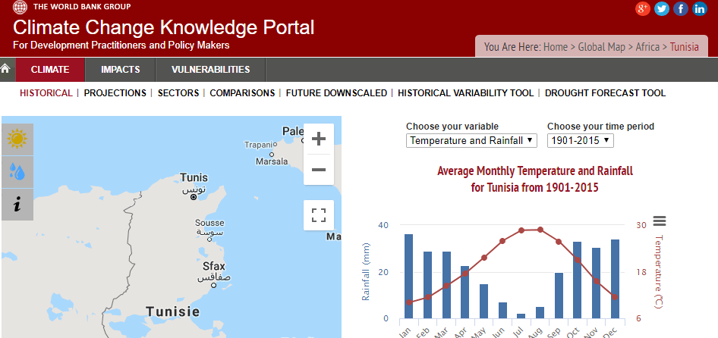Screen dimensions: 718x338
Task: Click the Africa breadcrumb link
Action: (647, 47)
